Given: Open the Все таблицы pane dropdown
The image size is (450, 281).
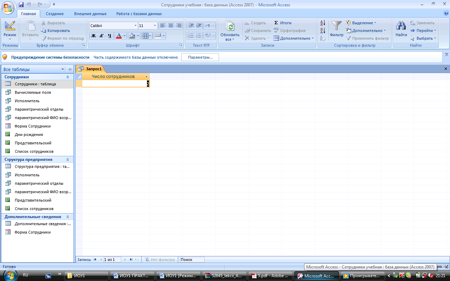Looking at the screenshot, I should pos(63,70).
